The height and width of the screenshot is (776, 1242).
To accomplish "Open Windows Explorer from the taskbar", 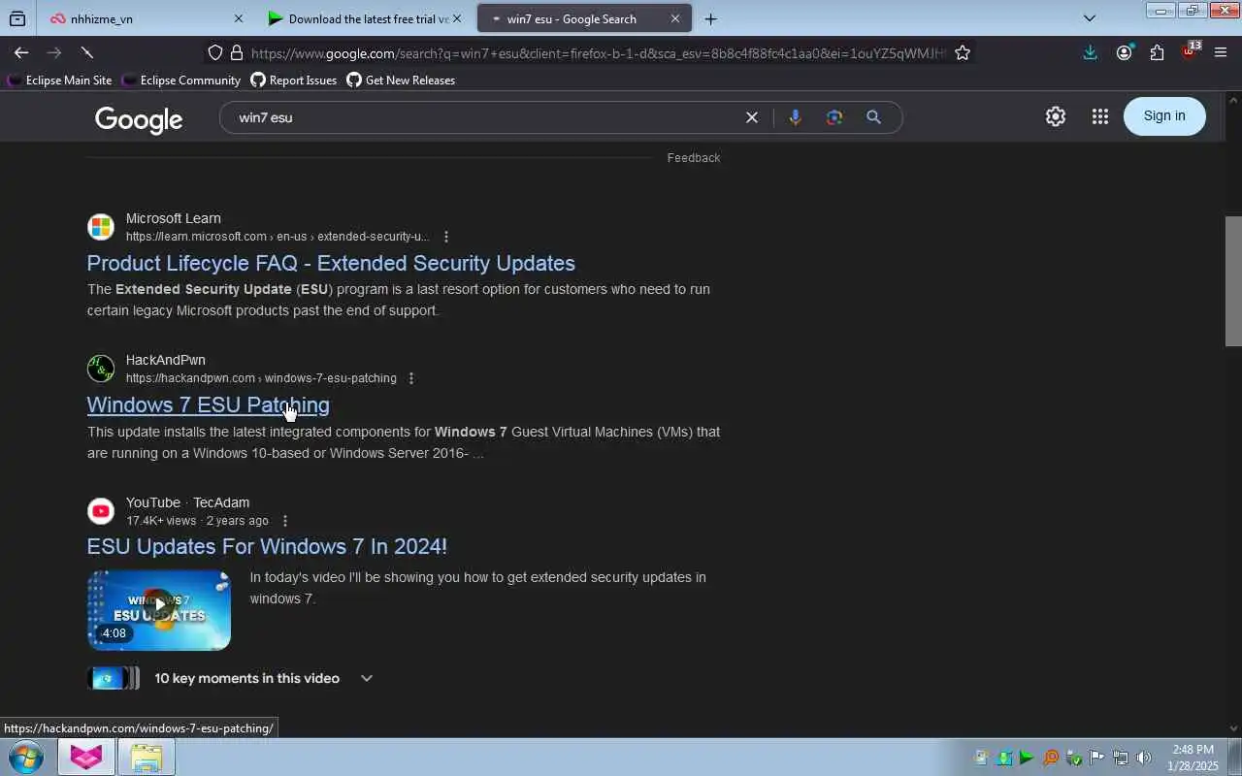I will (x=147, y=757).
